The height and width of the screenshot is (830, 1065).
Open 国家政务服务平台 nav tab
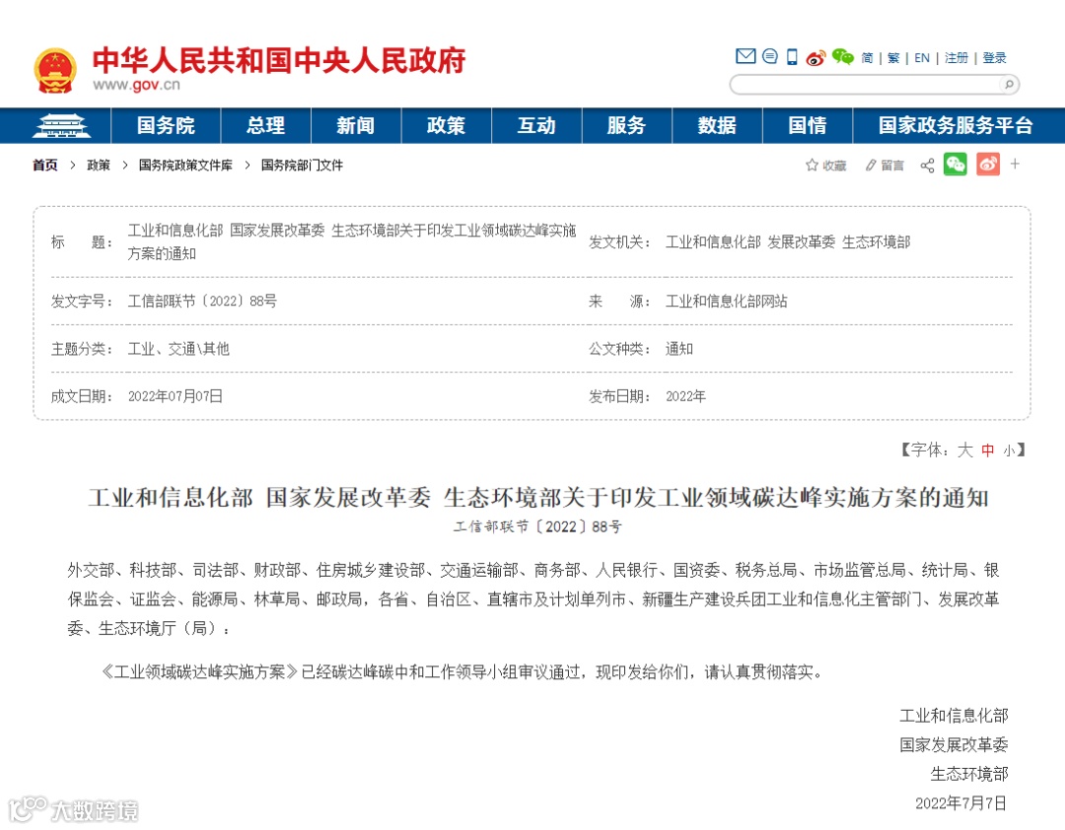coord(956,125)
